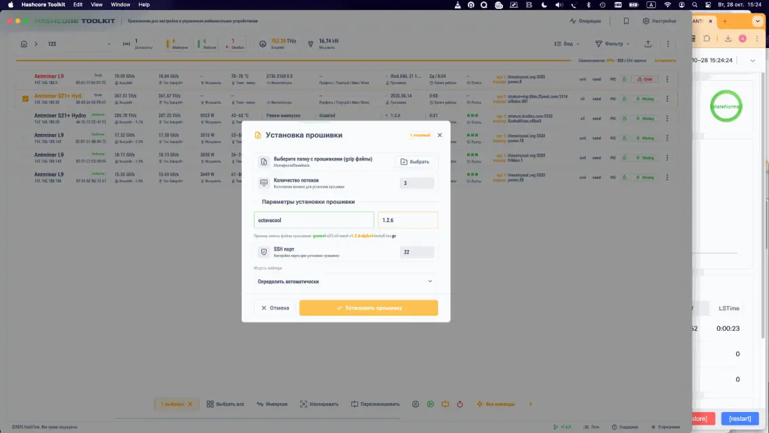Click the red power-off icon in bottom toolbar
This screenshot has width=769, height=433.
[x=460, y=404]
